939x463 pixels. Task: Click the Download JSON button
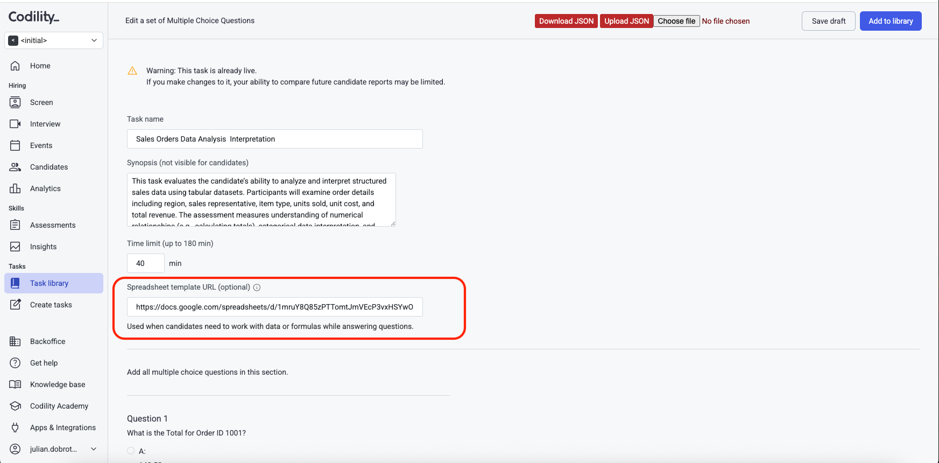click(x=566, y=21)
